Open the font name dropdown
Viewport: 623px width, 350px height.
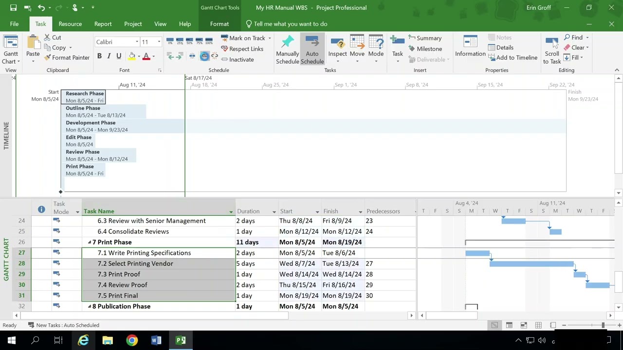[x=137, y=42]
